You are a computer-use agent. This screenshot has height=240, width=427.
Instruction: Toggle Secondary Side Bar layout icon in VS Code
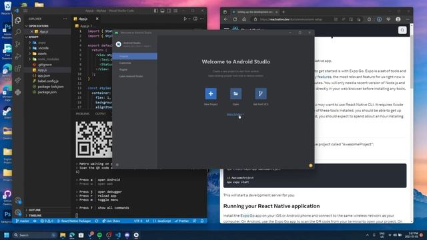click(x=169, y=11)
